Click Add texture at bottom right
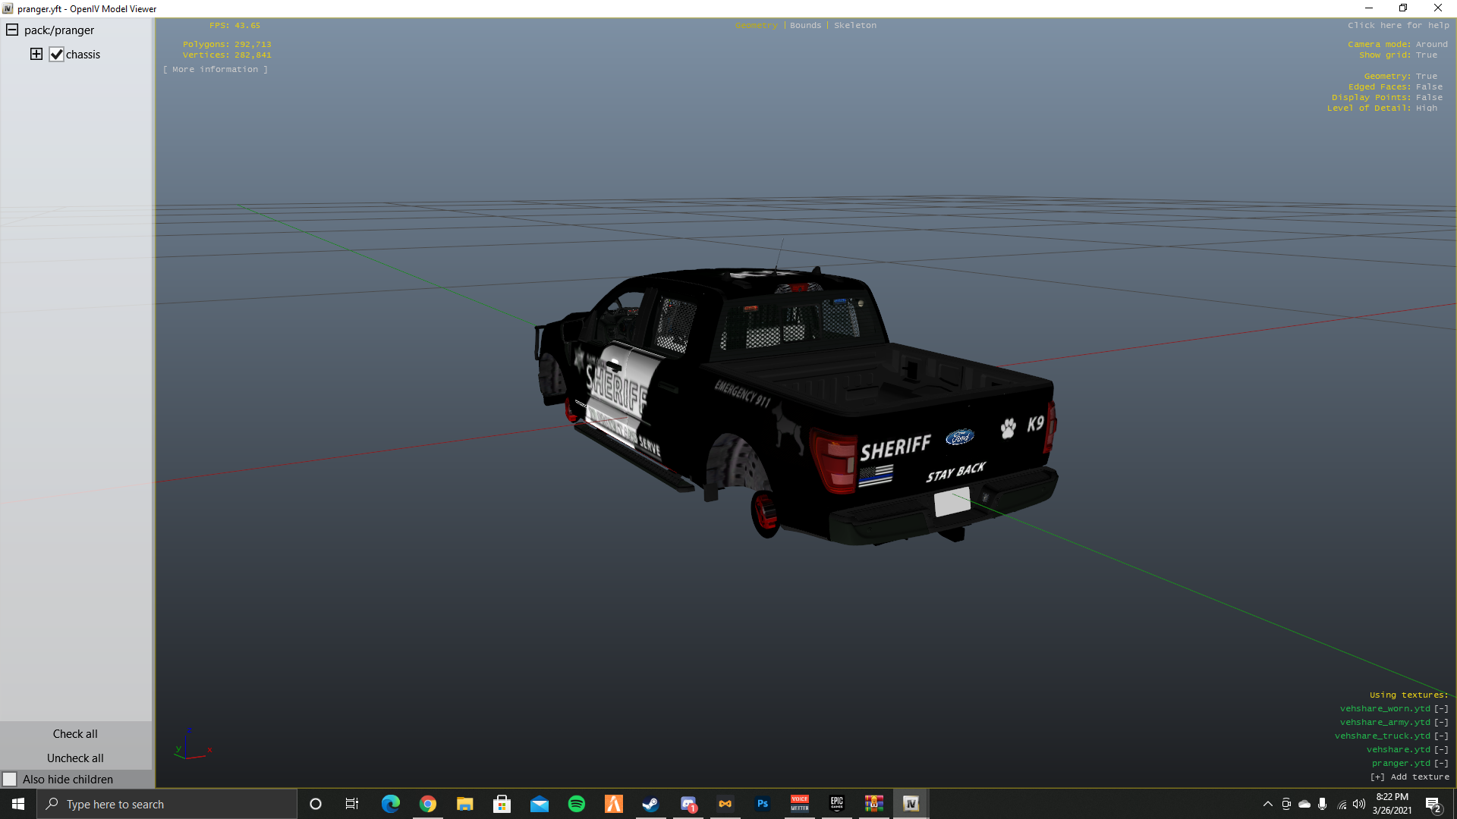Viewport: 1457px width, 819px height. 1409,777
